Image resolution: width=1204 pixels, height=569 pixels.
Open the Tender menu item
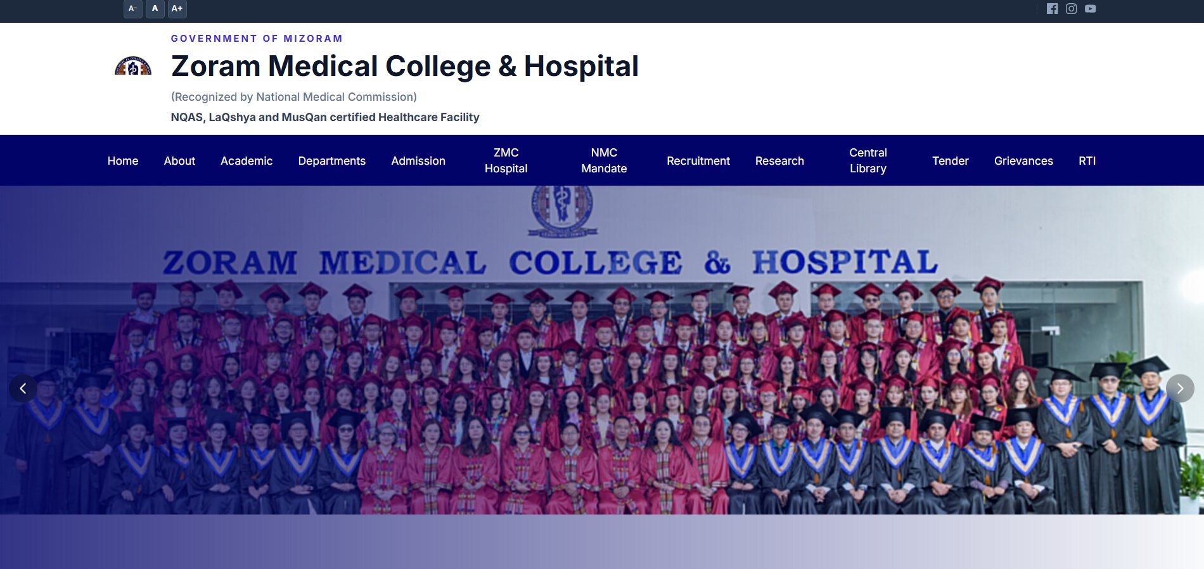(951, 161)
